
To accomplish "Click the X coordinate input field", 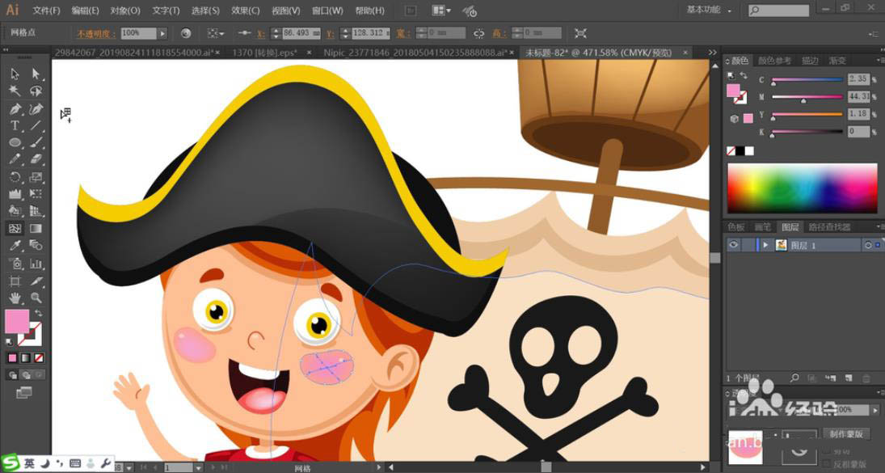I will tap(301, 33).
